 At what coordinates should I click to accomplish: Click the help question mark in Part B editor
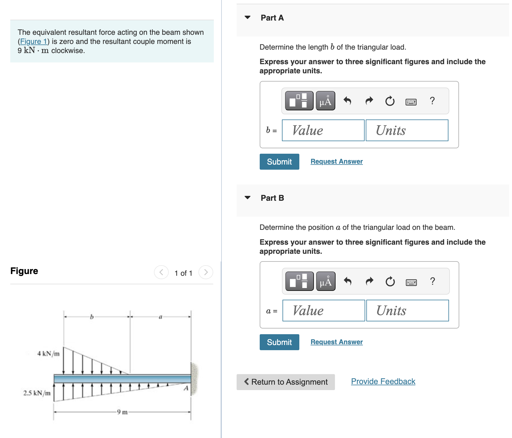point(432,281)
